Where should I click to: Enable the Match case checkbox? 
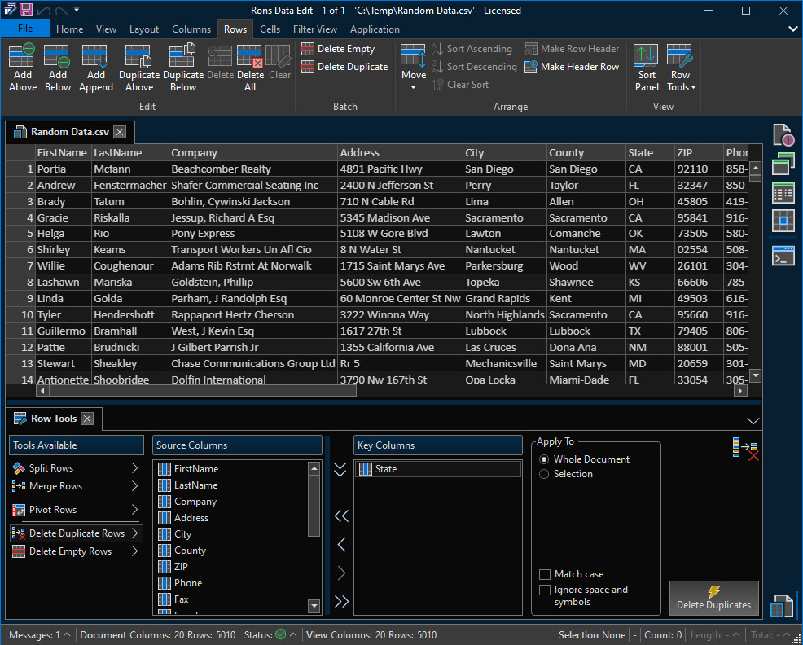point(545,574)
